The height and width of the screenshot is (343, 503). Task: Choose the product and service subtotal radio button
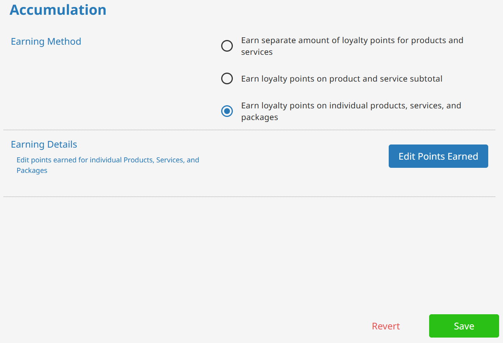tap(227, 79)
